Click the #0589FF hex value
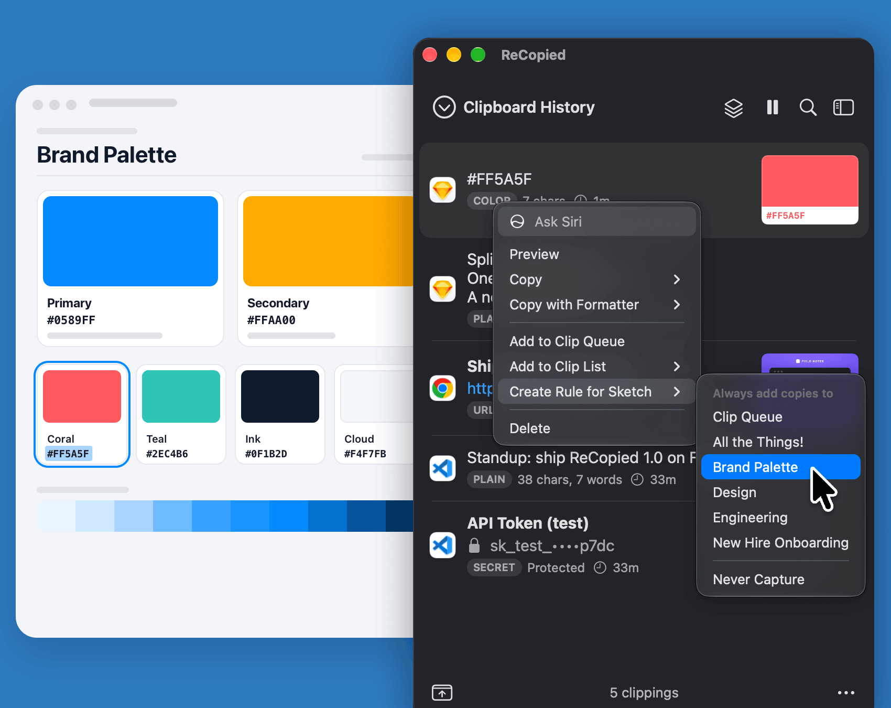Viewport: 891px width, 708px height. [x=71, y=320]
